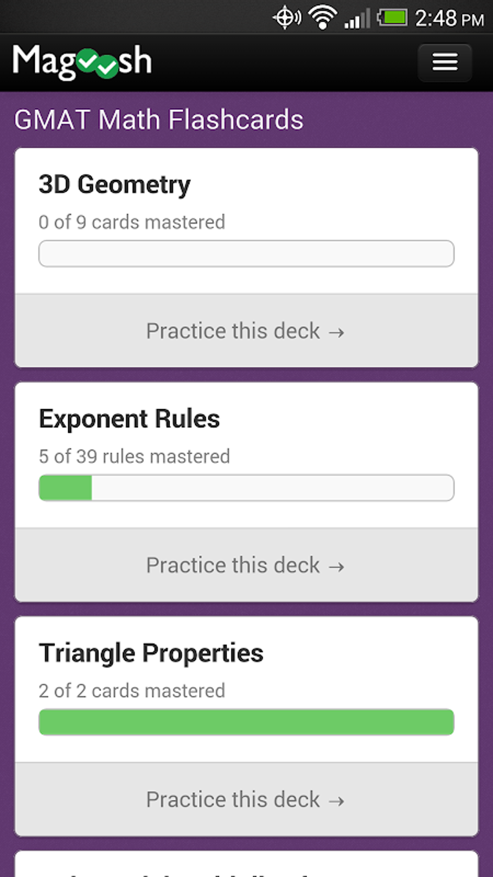This screenshot has height=877, width=493.
Task: Tap the battery status icon
Action: (392, 18)
